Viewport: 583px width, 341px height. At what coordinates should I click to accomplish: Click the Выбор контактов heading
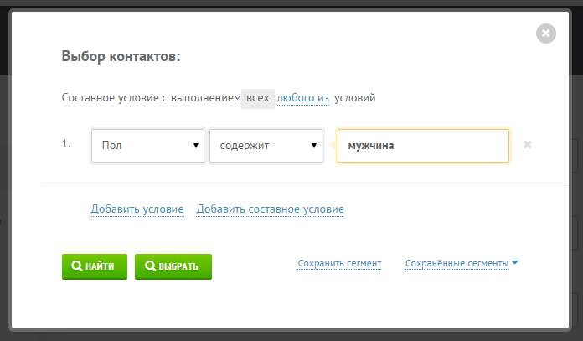(x=121, y=56)
